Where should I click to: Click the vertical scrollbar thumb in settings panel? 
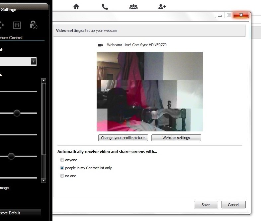[43, 119]
